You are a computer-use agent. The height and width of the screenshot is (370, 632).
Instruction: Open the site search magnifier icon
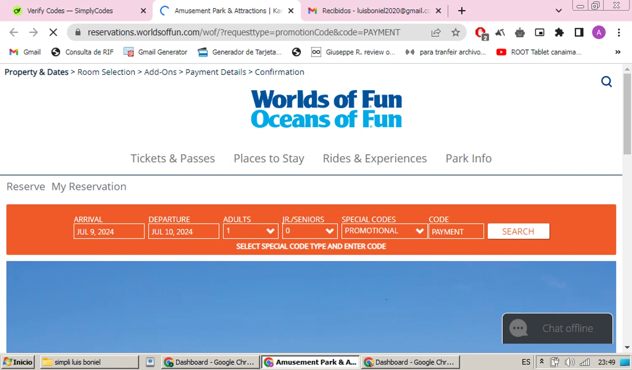(606, 82)
